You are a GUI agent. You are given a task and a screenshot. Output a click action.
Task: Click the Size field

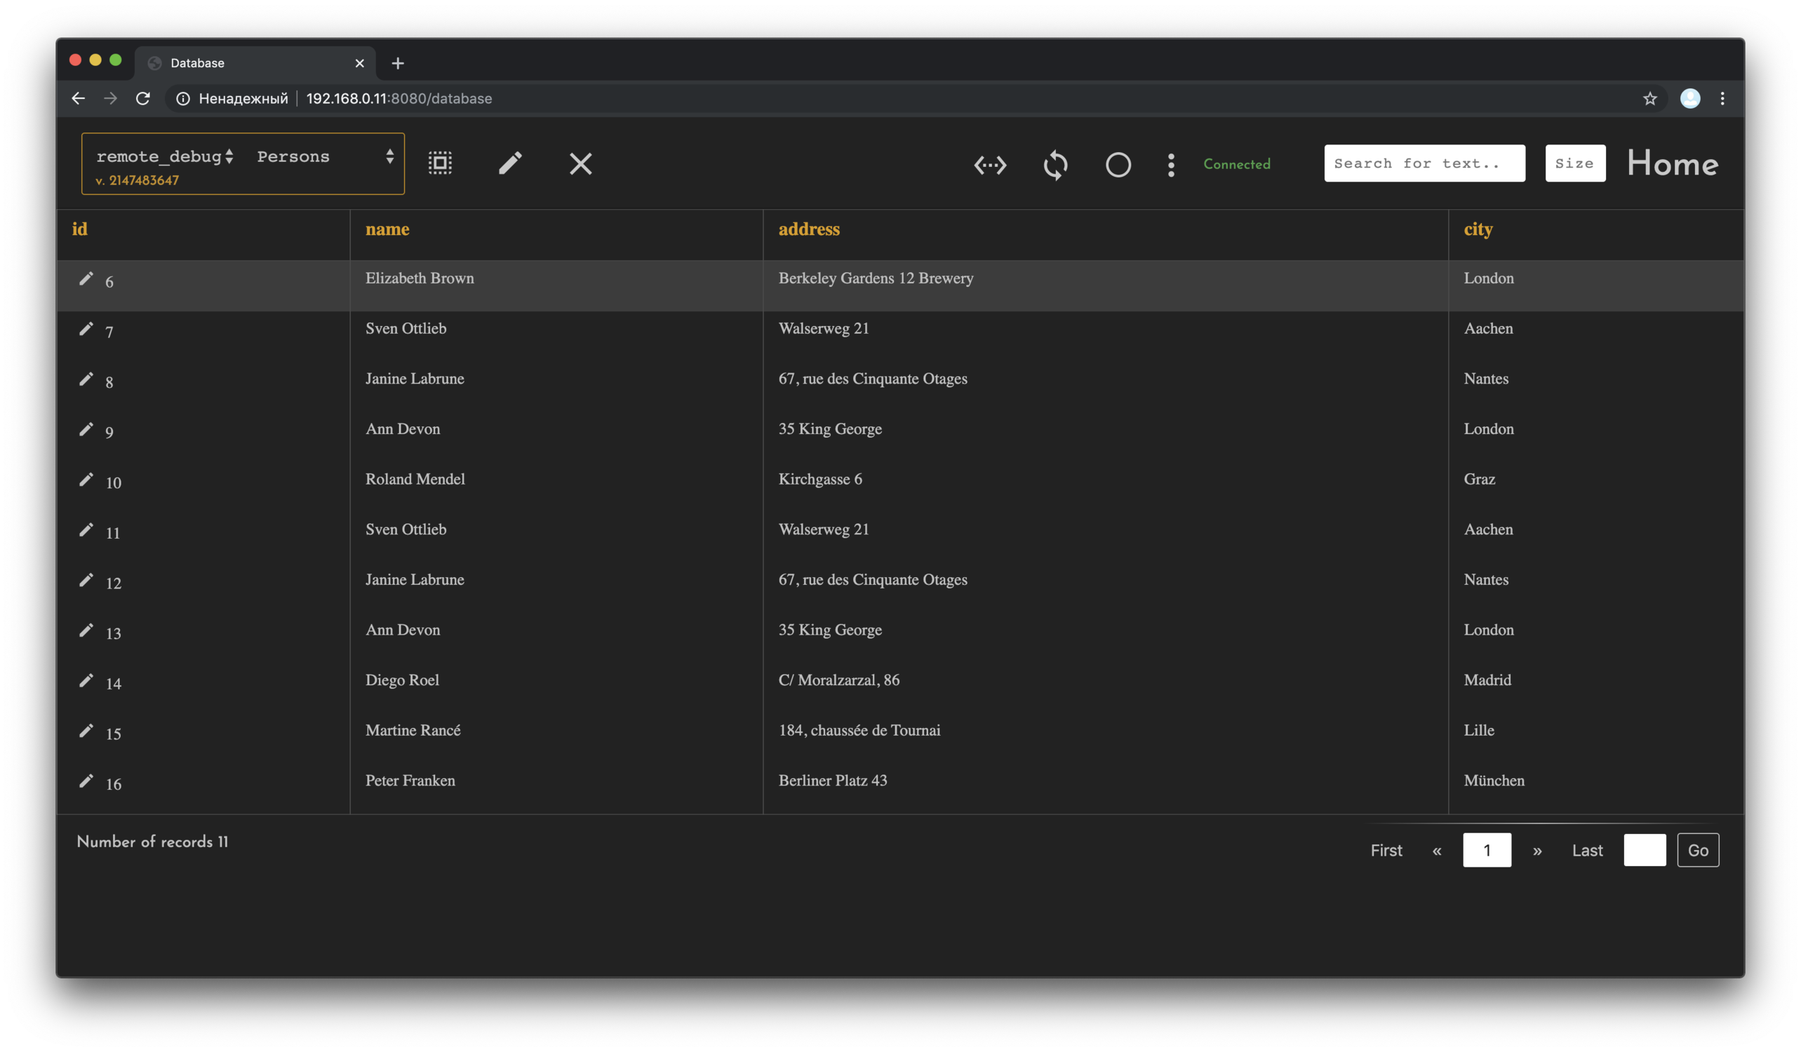[x=1574, y=163]
